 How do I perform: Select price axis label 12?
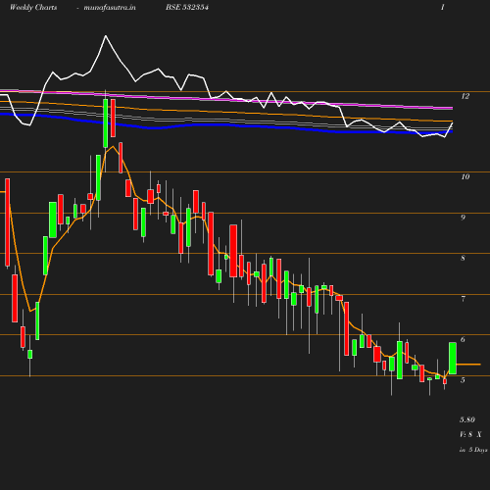(x=465, y=96)
